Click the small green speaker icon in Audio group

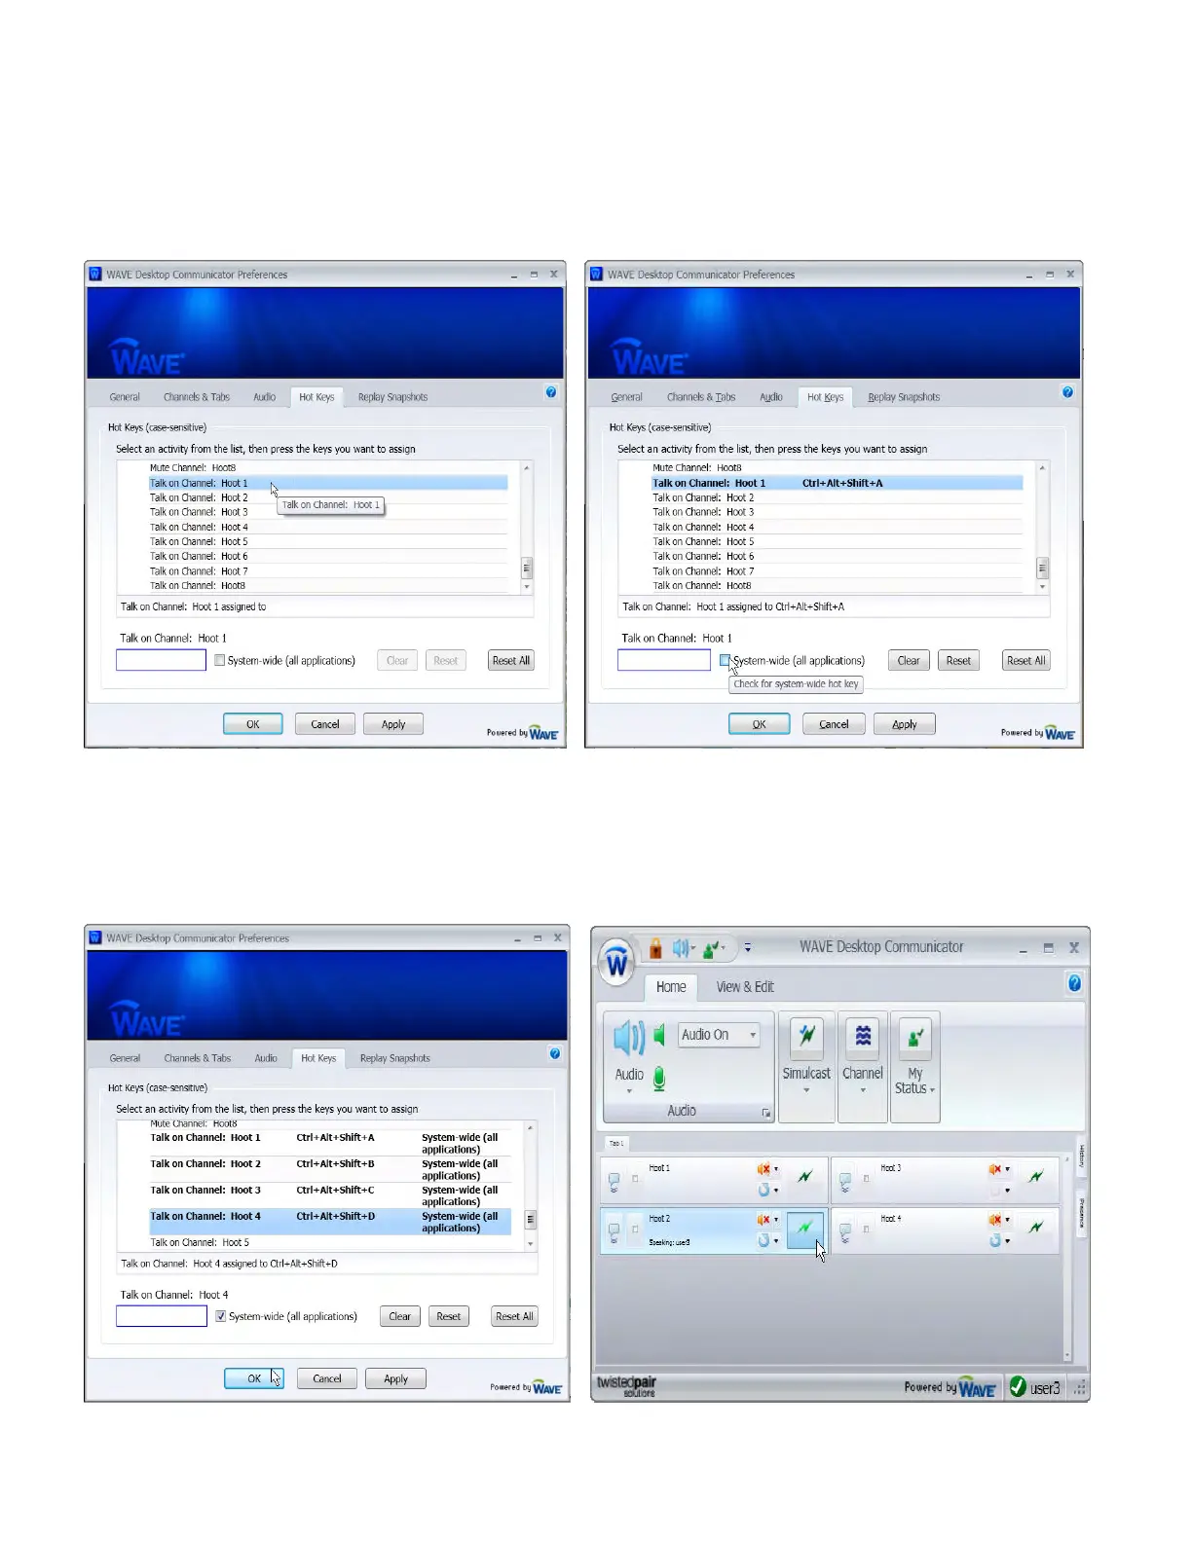click(x=659, y=1035)
